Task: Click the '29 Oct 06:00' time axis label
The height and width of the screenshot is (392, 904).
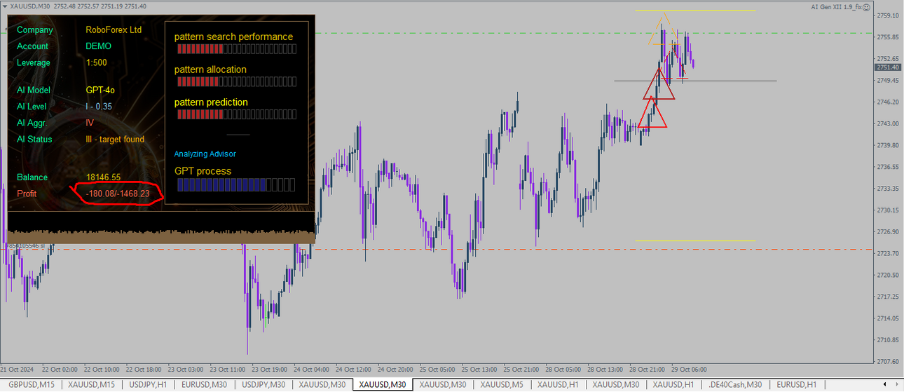Action: pos(689,370)
